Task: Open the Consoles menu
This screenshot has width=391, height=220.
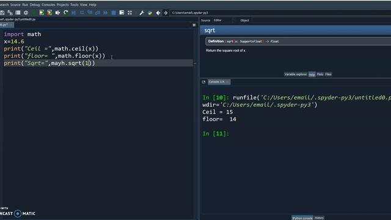Action: (x=48, y=5)
